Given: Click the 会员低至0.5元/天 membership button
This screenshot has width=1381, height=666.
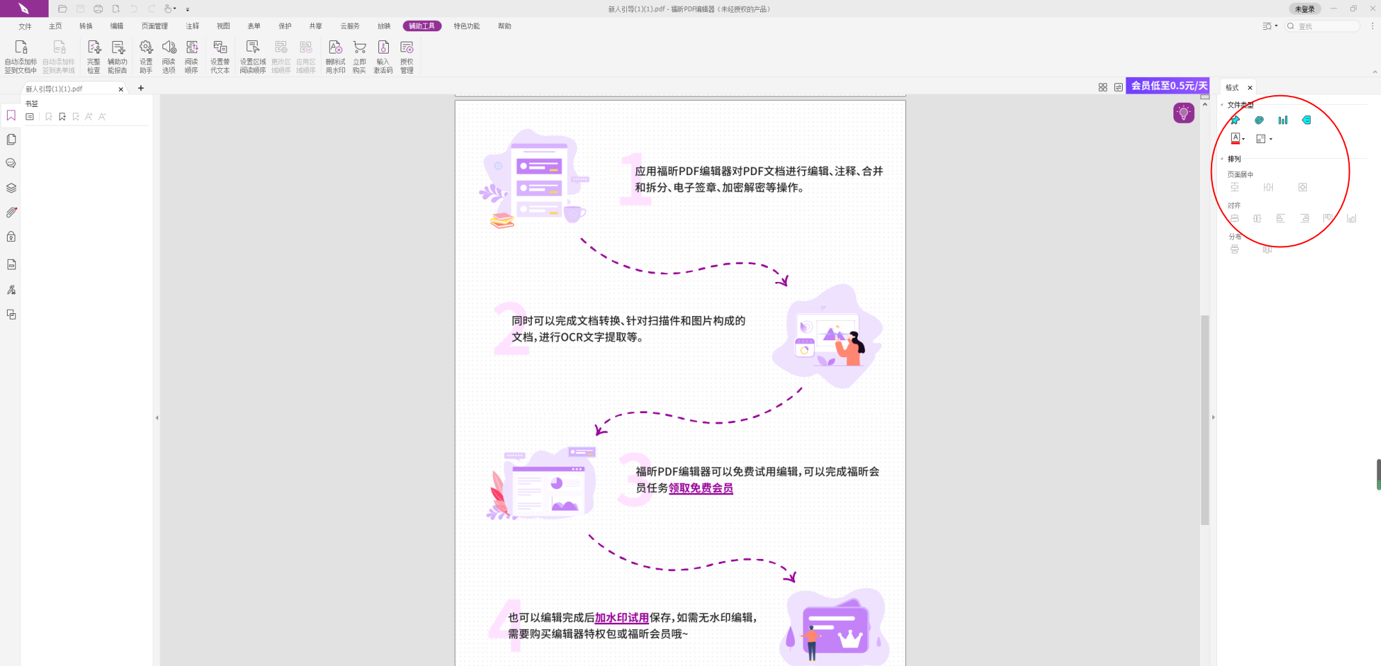Looking at the screenshot, I should click(x=1167, y=85).
